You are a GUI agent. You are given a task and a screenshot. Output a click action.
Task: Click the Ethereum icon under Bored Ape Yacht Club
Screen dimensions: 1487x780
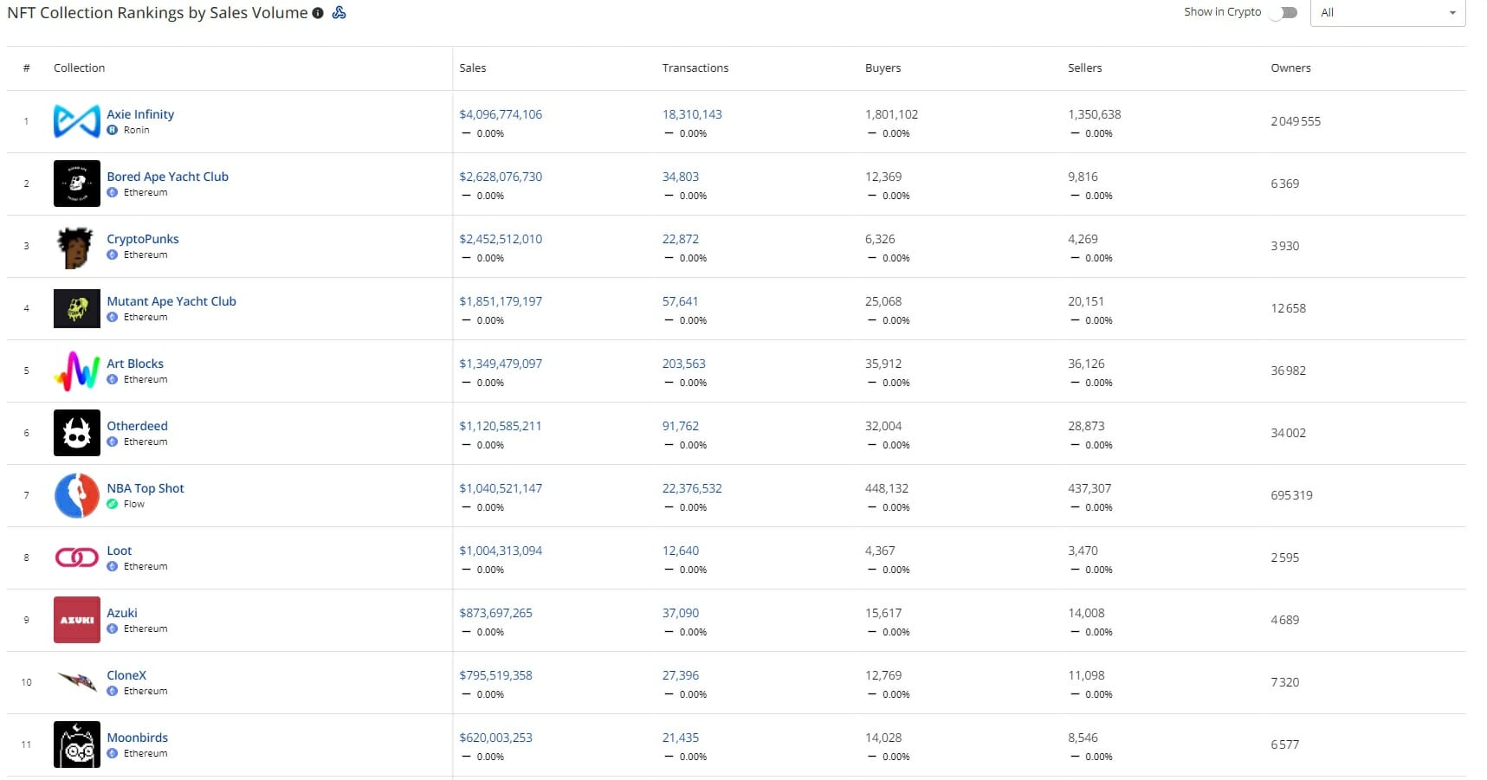pos(113,192)
